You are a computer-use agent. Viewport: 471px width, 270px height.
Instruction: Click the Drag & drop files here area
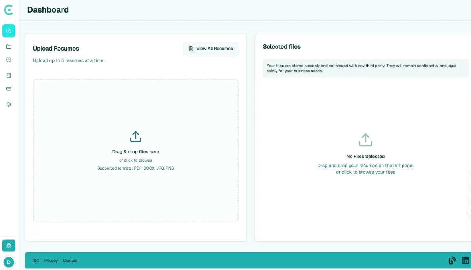pyautogui.click(x=135, y=152)
